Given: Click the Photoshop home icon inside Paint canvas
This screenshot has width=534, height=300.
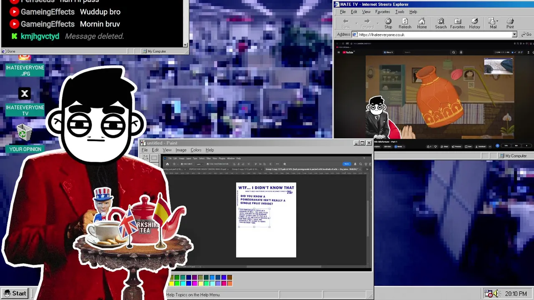Looking at the screenshot, I should (168, 164).
